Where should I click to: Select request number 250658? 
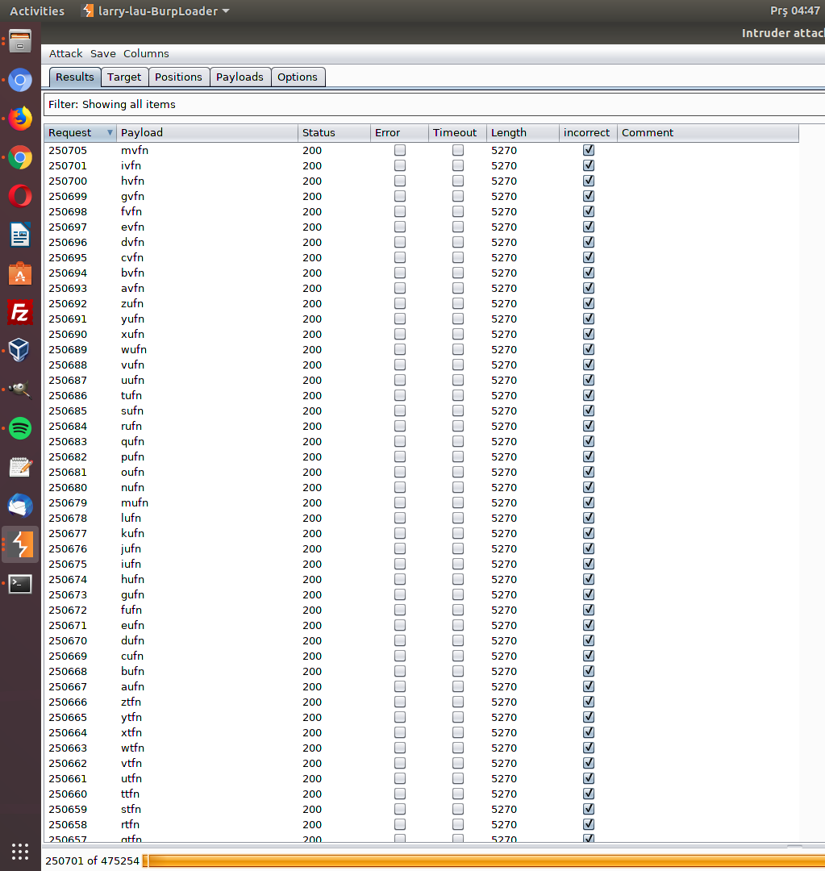click(x=68, y=824)
